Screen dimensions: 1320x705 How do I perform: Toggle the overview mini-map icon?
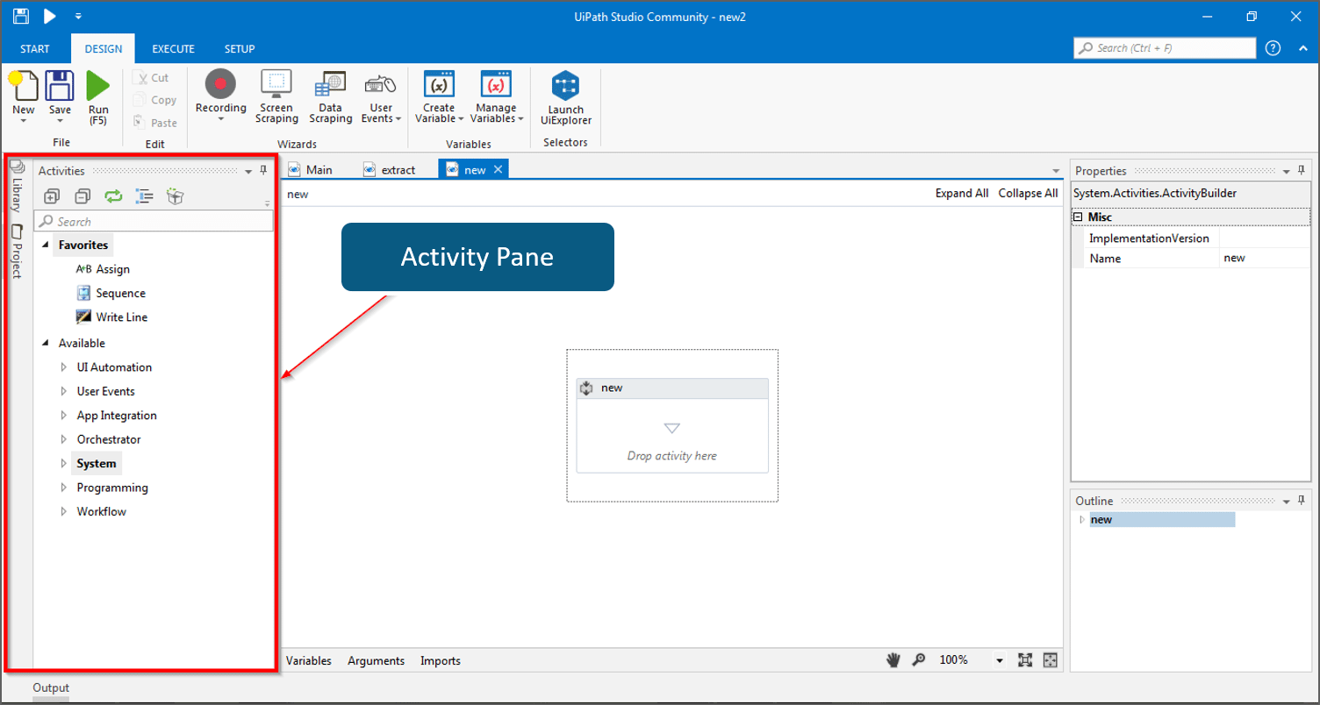1051,660
